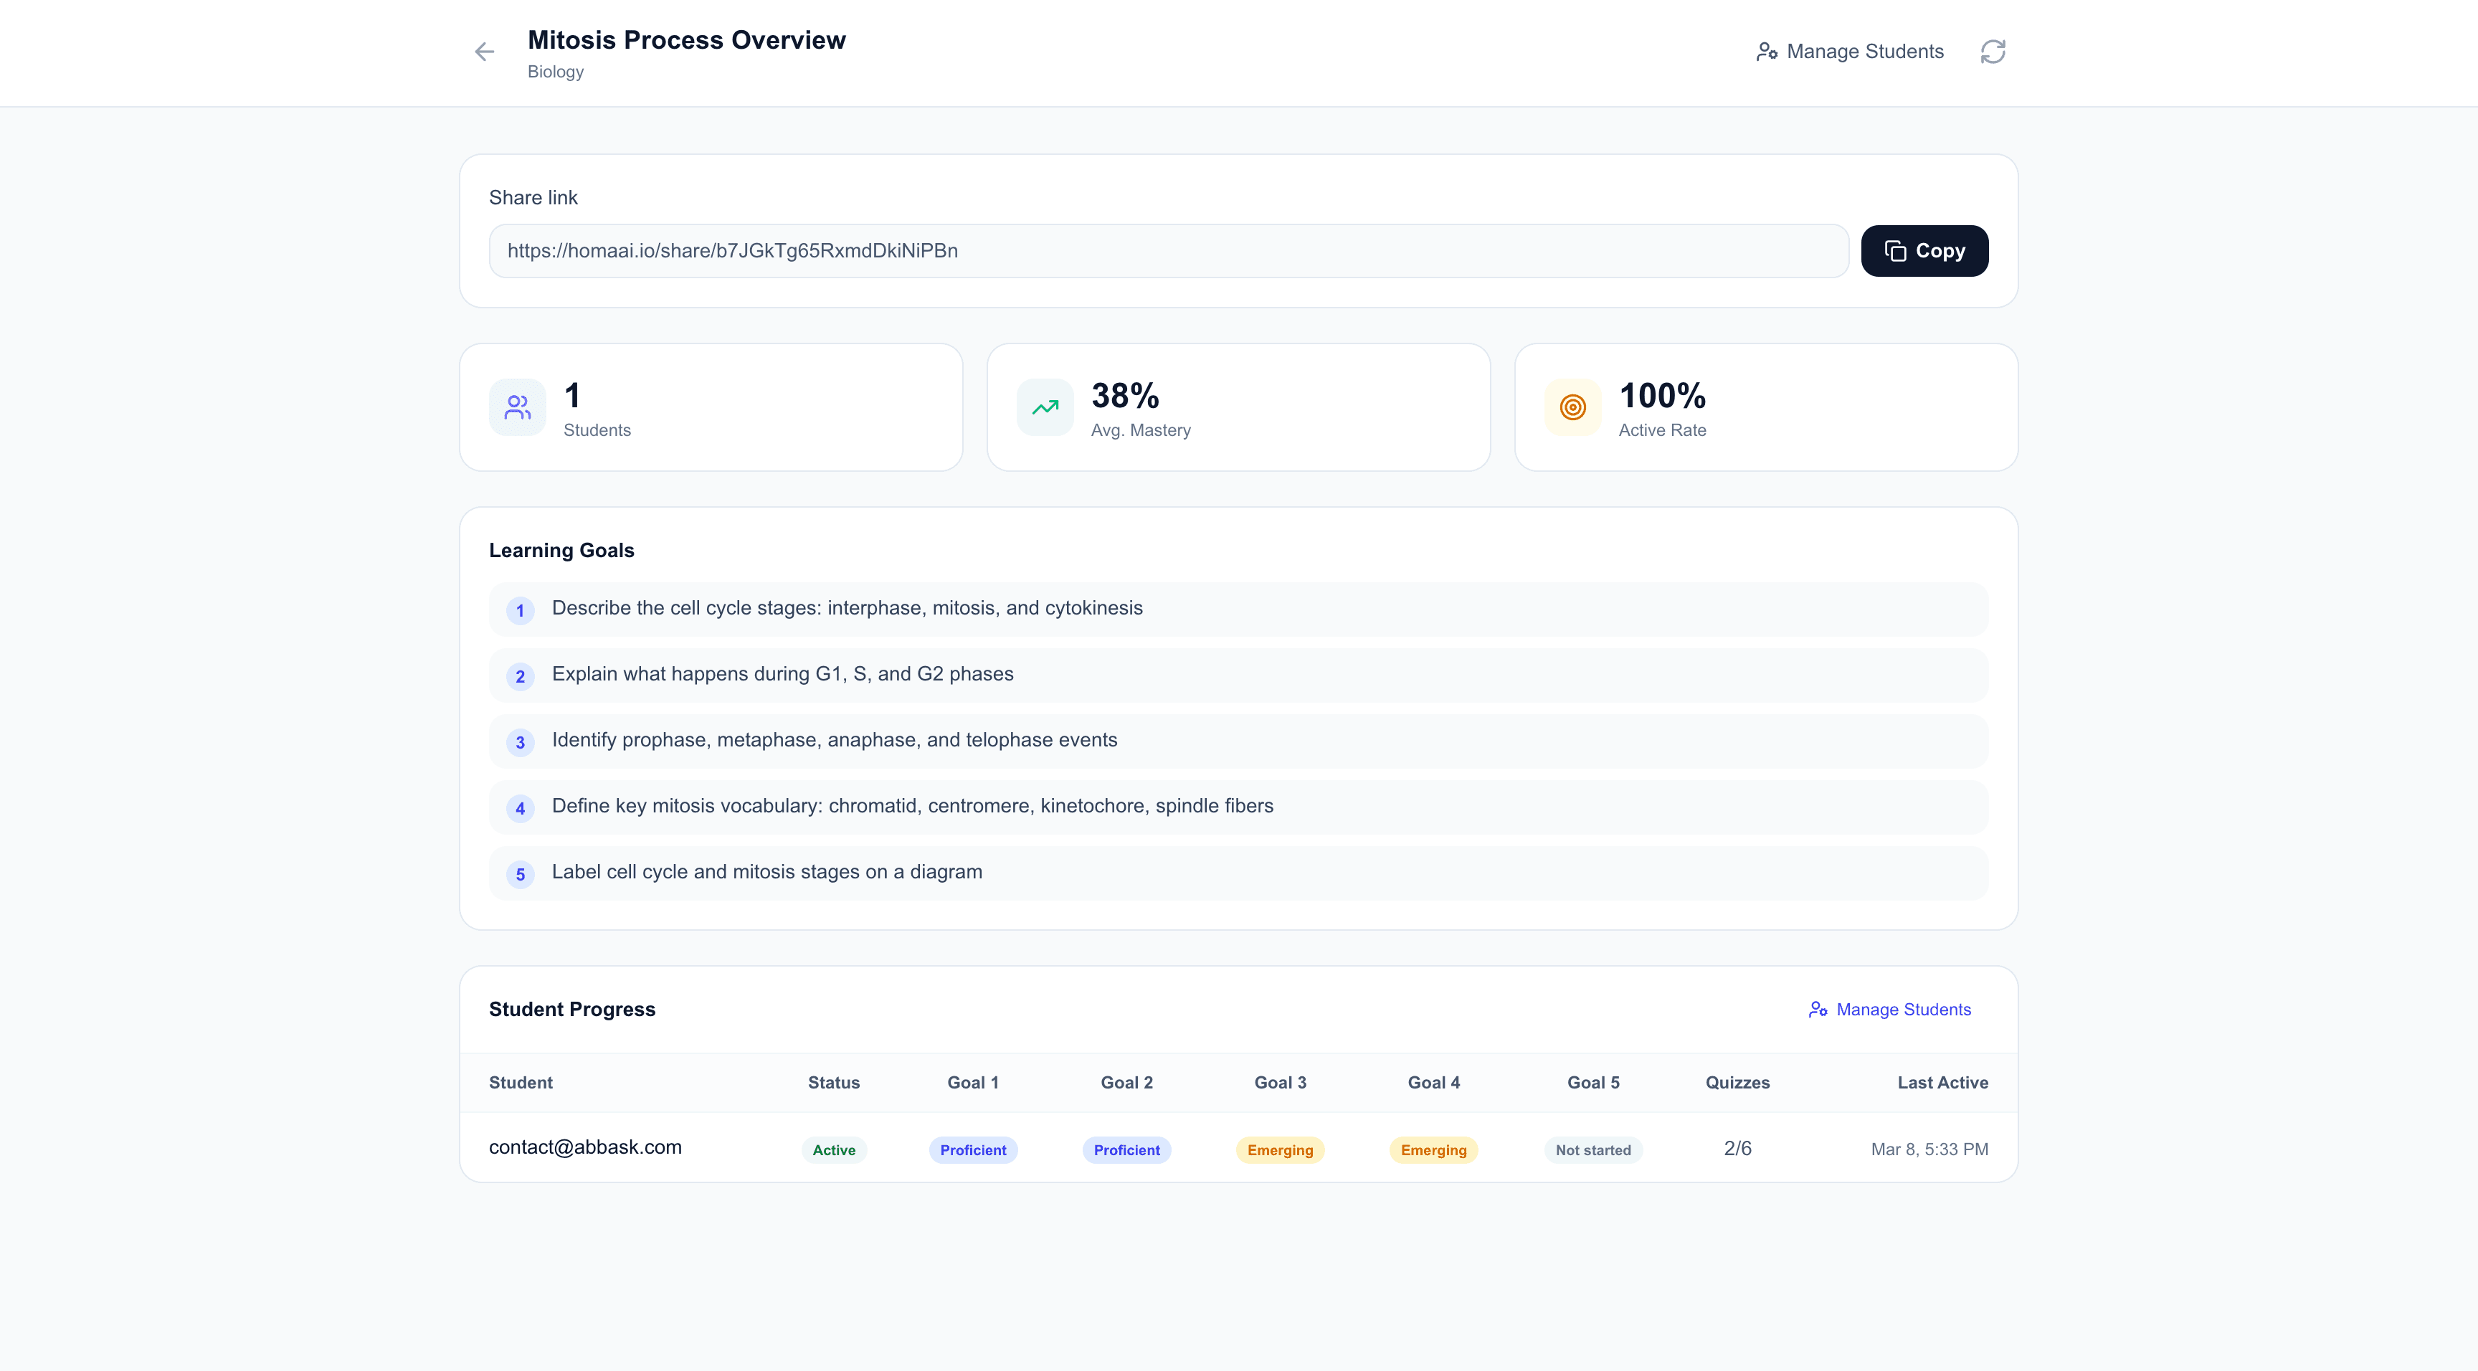Expand the goal about mitosis vocabulary
The width and height of the screenshot is (2478, 1371).
[x=912, y=806]
